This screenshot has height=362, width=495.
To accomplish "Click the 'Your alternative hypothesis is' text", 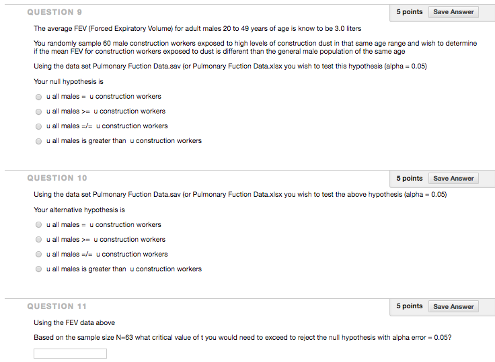I will 79,210.
